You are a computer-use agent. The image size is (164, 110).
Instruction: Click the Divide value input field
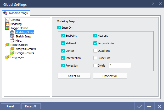coord(119,66)
